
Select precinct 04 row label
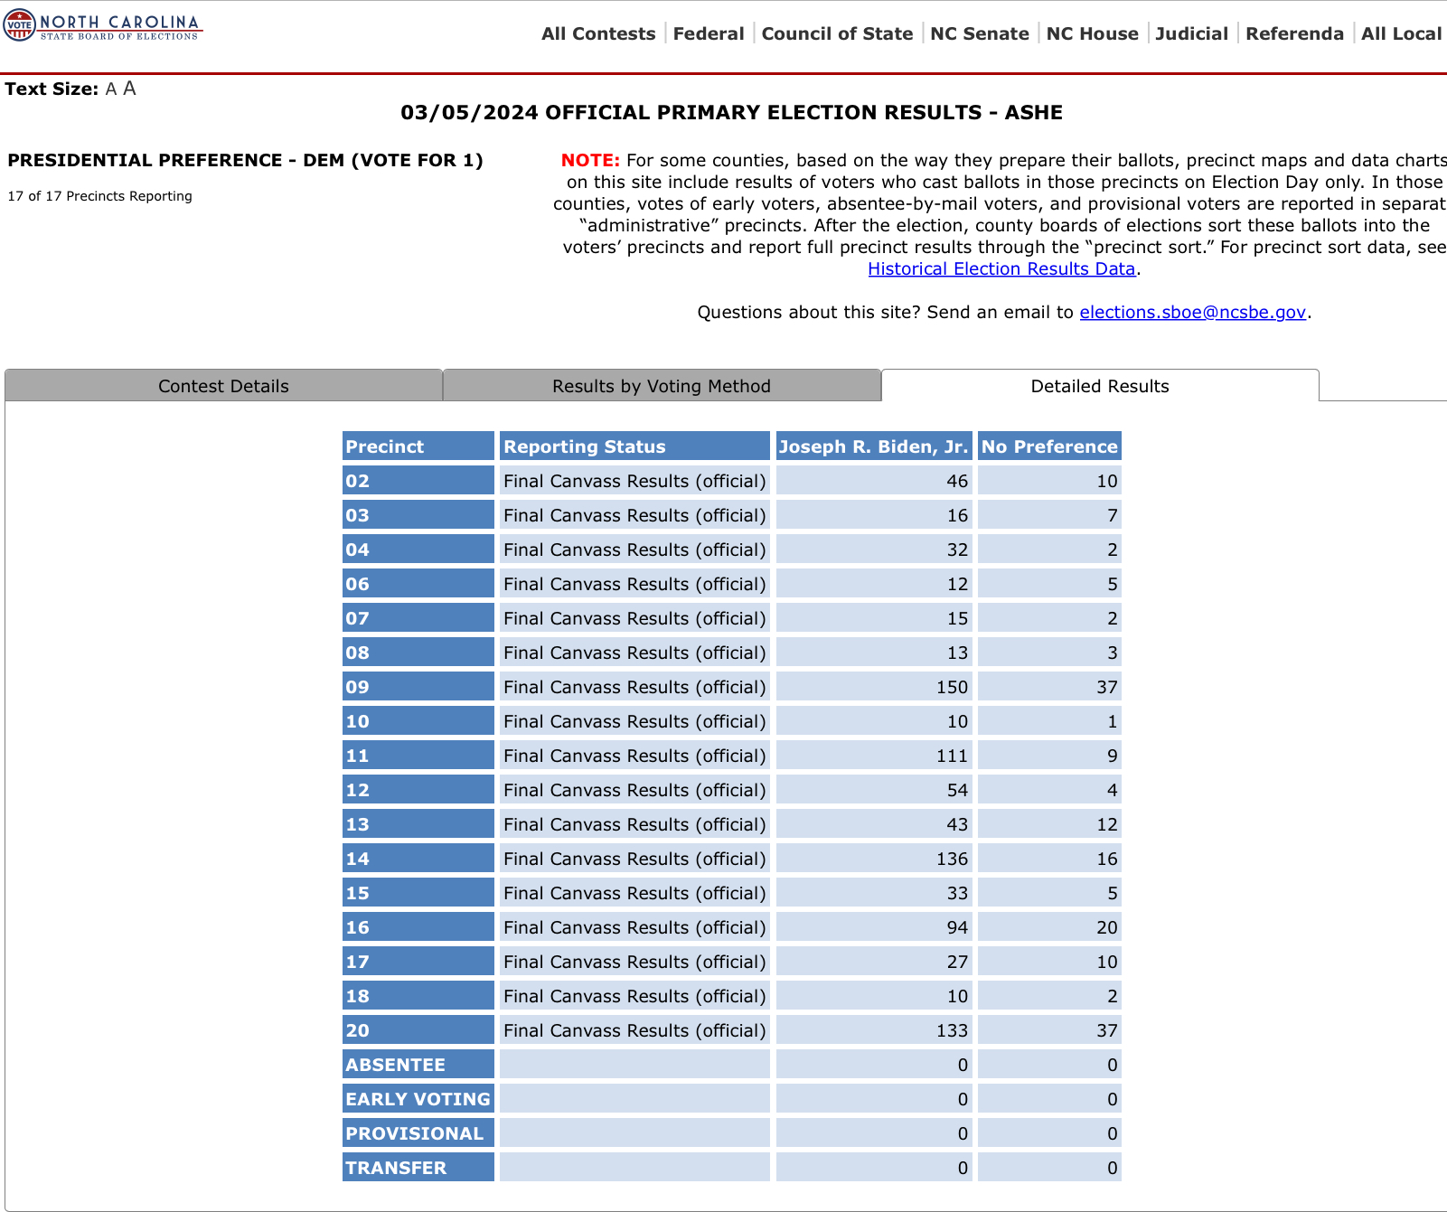pos(418,550)
